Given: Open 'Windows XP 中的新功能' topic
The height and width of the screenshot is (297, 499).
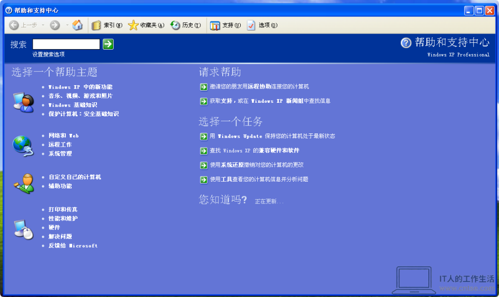Looking at the screenshot, I should click(x=80, y=87).
